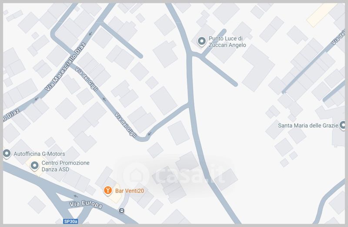Select the Autofficina G-Motors text label
The image size is (348, 227).
(x=39, y=154)
